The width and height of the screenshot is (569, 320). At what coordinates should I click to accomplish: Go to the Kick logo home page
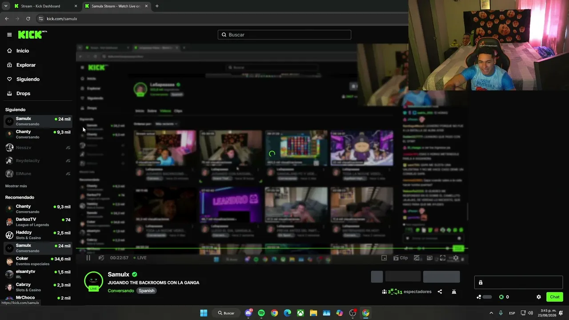32,35
